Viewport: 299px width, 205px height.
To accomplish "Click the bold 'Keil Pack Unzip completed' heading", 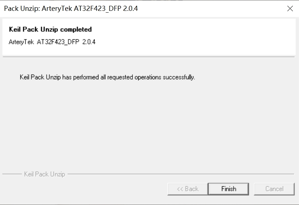I will point(50,29).
